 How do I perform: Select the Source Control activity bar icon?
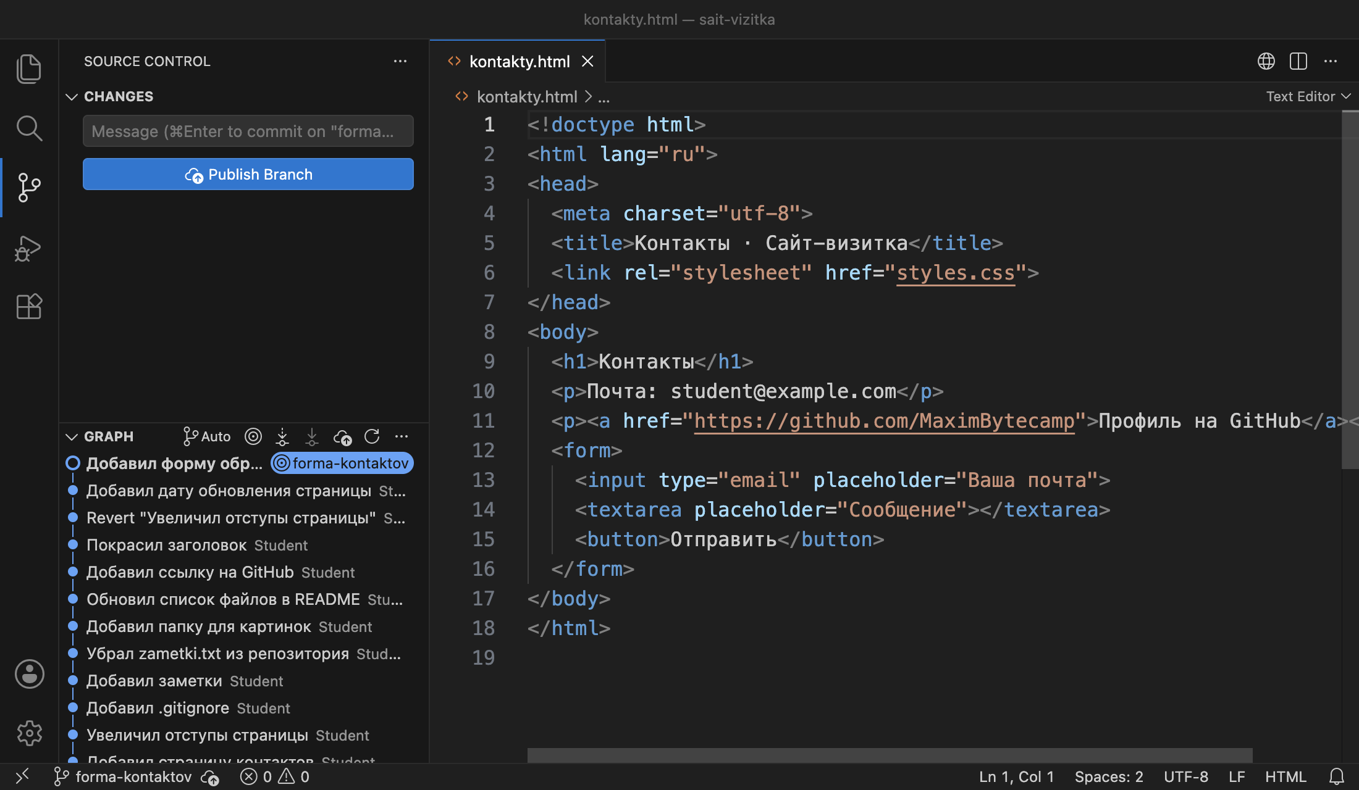coord(29,187)
